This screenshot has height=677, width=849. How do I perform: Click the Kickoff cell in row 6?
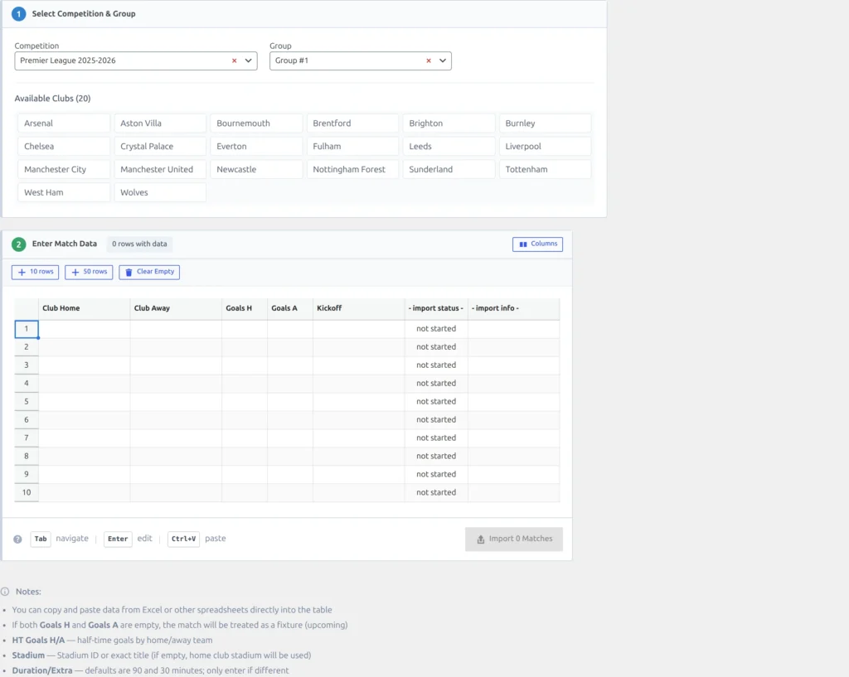(358, 420)
